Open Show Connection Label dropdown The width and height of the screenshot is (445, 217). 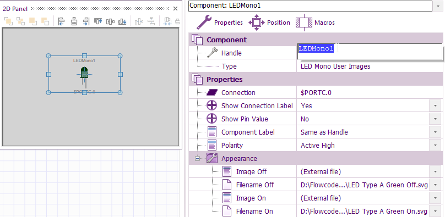(435, 106)
